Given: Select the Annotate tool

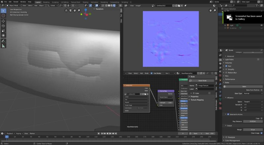Looking at the screenshot, I should [3, 41].
